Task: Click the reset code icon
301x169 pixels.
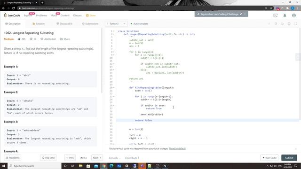Action: click(x=282, y=24)
